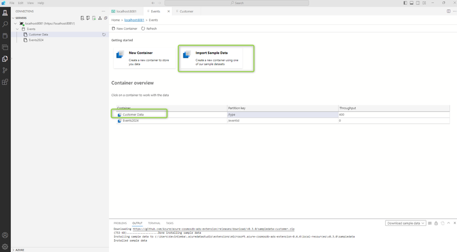Click the localhost:8081 breadcrumb link
This screenshot has width=457, height=252.
134,20
